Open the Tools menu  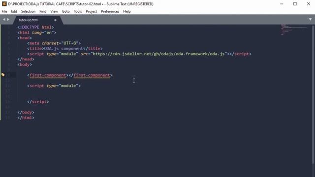click(78, 11)
